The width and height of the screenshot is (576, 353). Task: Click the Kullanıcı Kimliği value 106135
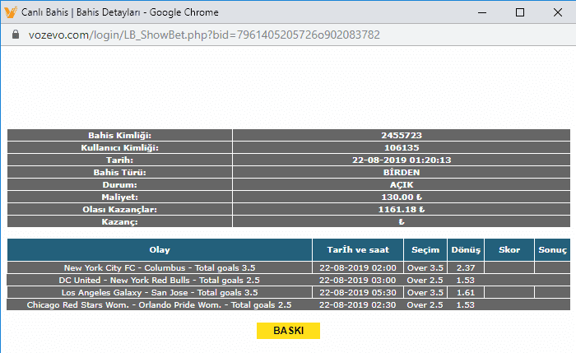pos(402,147)
